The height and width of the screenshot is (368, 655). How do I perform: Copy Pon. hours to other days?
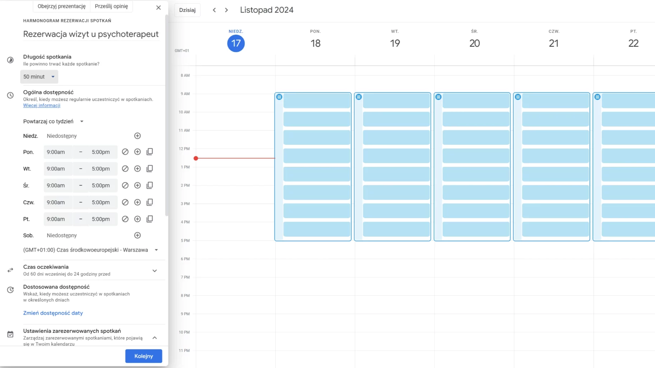click(150, 152)
